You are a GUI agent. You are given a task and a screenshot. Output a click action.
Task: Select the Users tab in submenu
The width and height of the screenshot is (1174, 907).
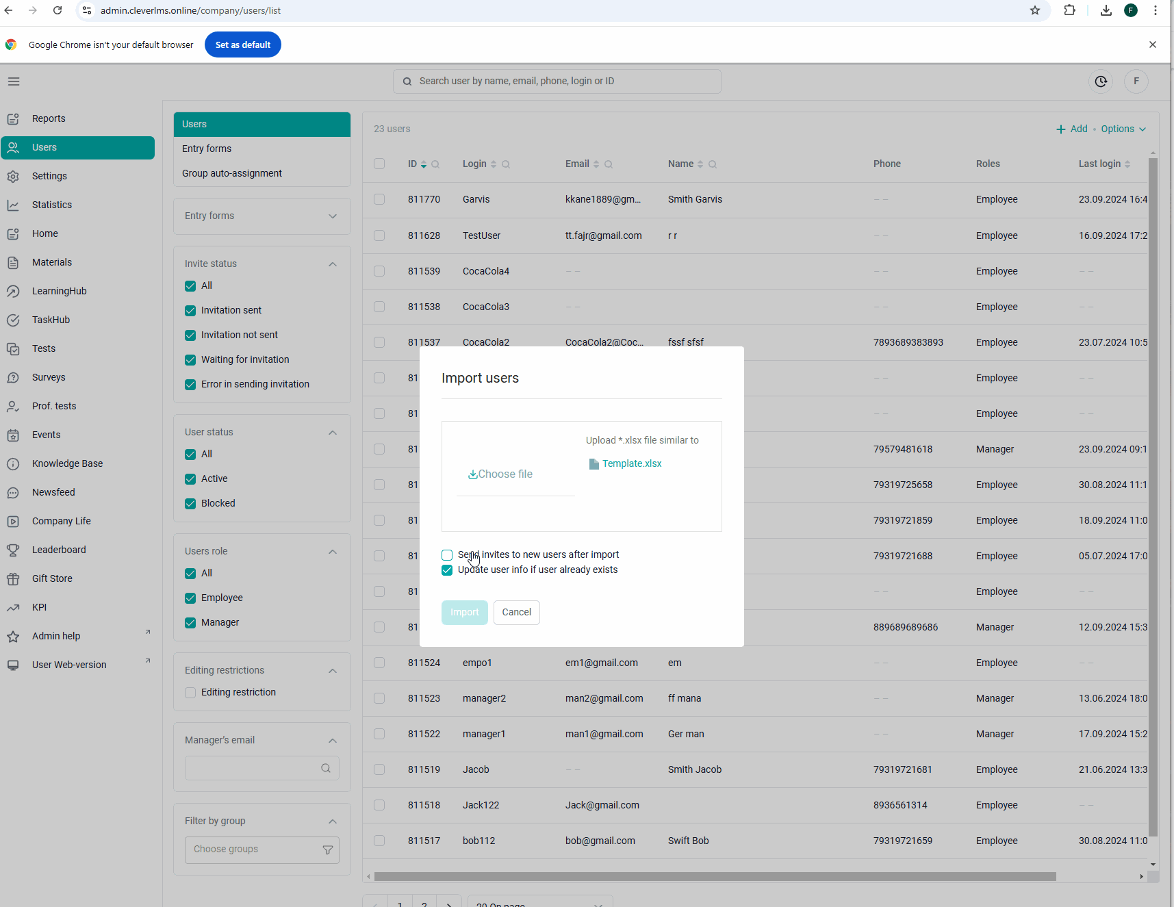pos(262,124)
